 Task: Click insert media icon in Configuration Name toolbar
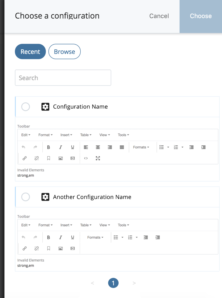(73, 158)
